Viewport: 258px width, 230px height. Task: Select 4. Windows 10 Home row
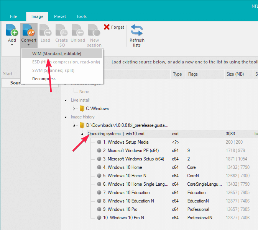click(122, 167)
